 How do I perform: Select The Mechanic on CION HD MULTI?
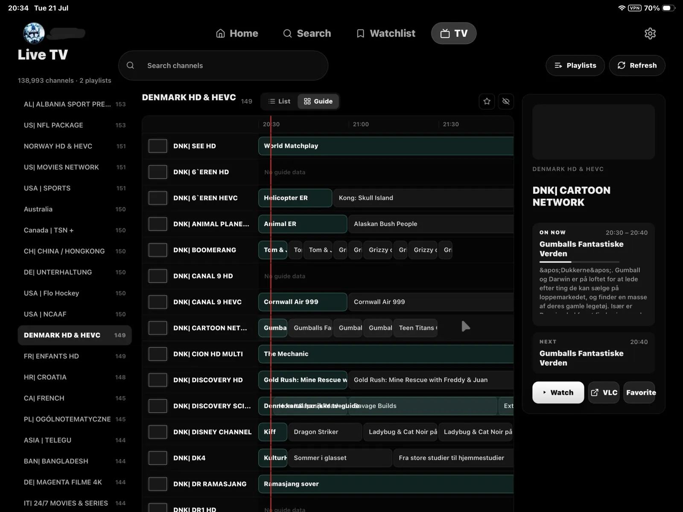point(386,354)
